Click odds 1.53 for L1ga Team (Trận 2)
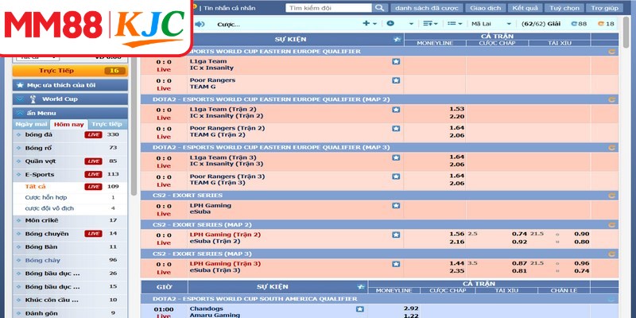The height and width of the screenshot is (318, 636). [x=456, y=109]
